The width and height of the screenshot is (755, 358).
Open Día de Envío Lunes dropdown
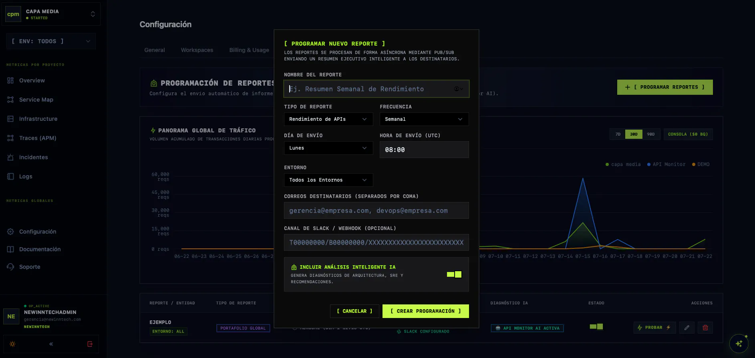(x=328, y=148)
